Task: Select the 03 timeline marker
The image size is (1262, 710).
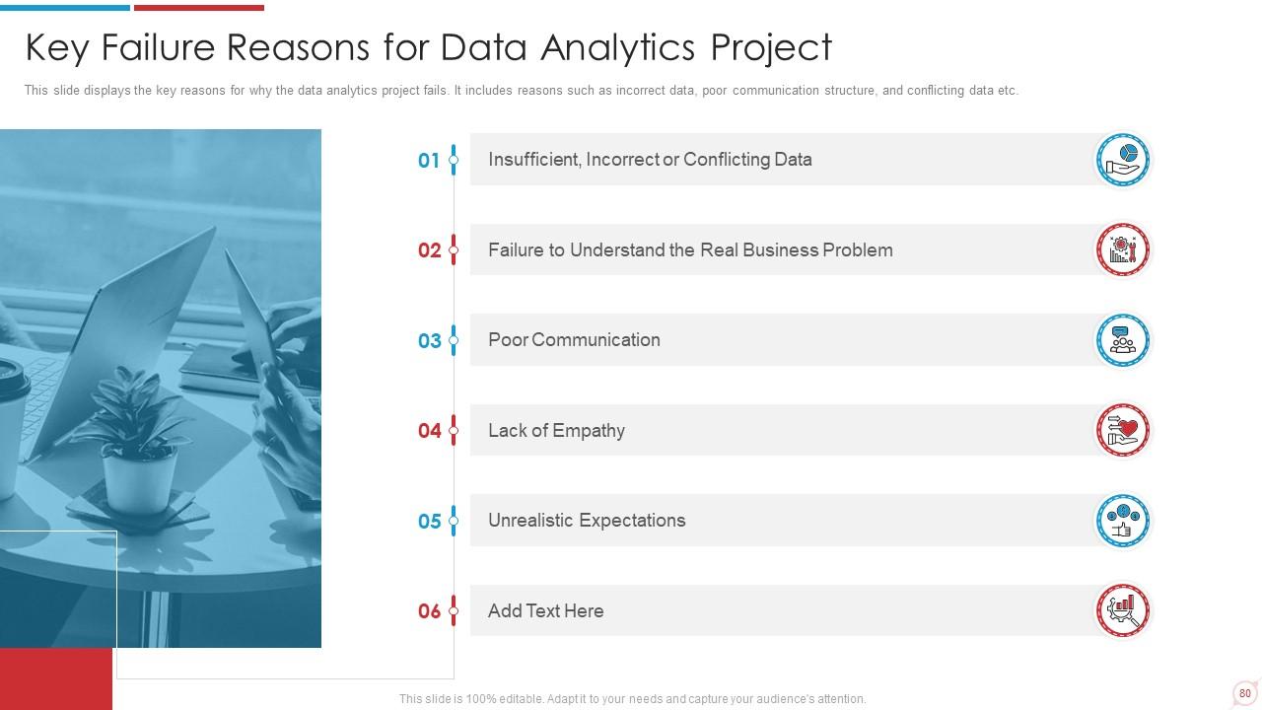Action: (454, 340)
